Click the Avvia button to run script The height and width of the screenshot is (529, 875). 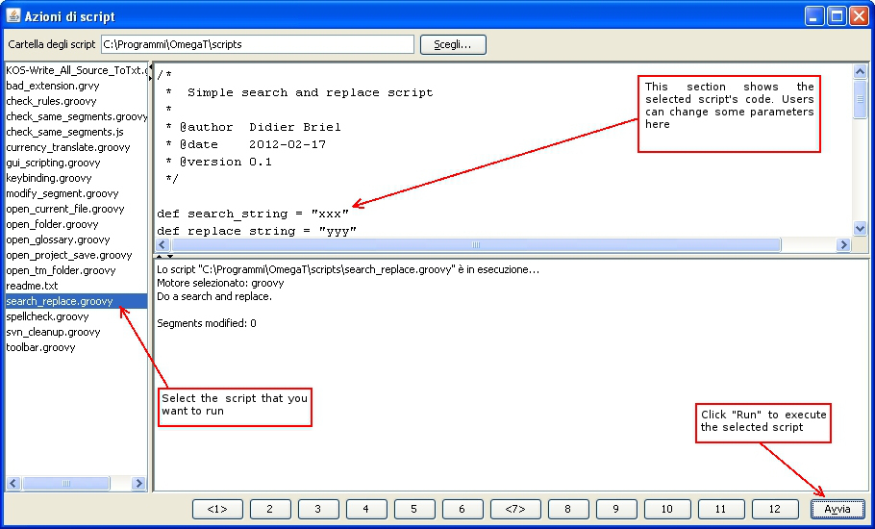pos(837,509)
